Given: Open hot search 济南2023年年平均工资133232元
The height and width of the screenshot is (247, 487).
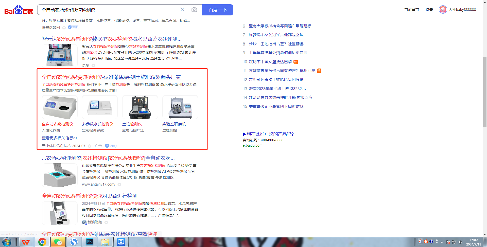Looking at the screenshot, I should 277,89.
